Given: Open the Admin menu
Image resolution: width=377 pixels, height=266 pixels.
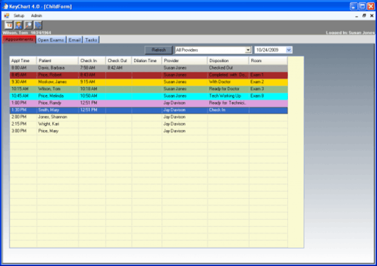Looking at the screenshot, I should [36, 15].
